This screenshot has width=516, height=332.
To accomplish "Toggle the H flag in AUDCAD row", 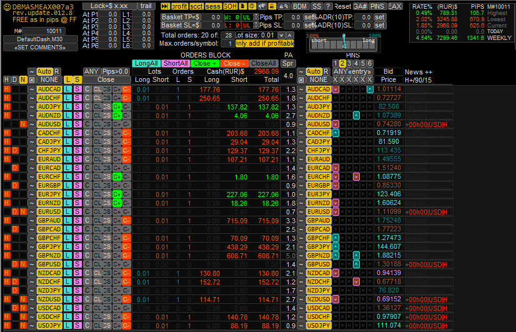I will (7, 89).
